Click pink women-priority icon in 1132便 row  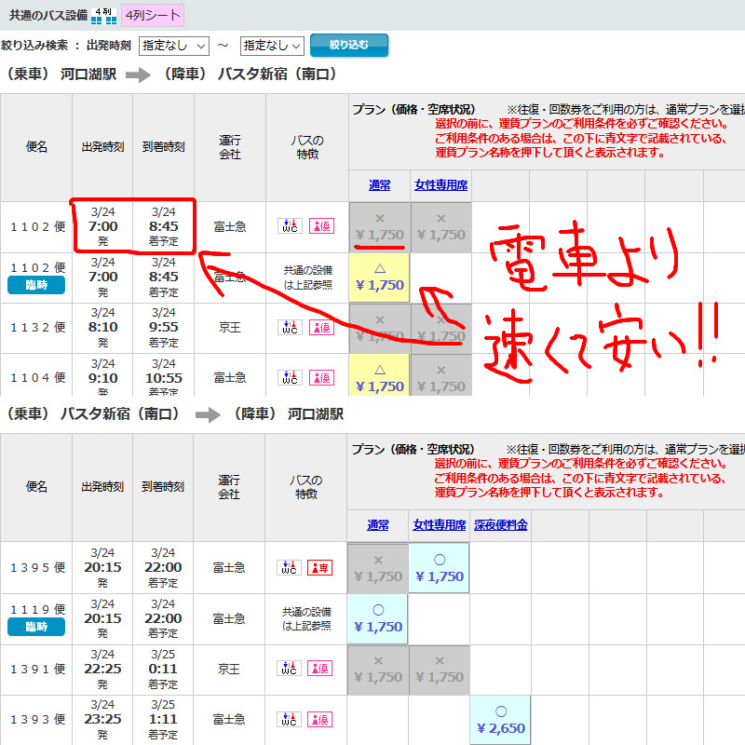pyautogui.click(x=321, y=328)
